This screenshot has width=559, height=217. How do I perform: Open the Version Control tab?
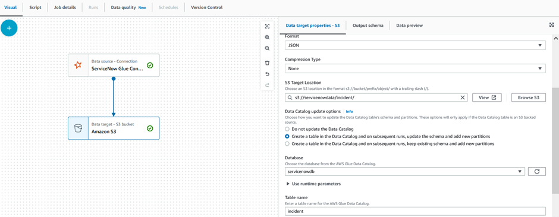click(207, 8)
